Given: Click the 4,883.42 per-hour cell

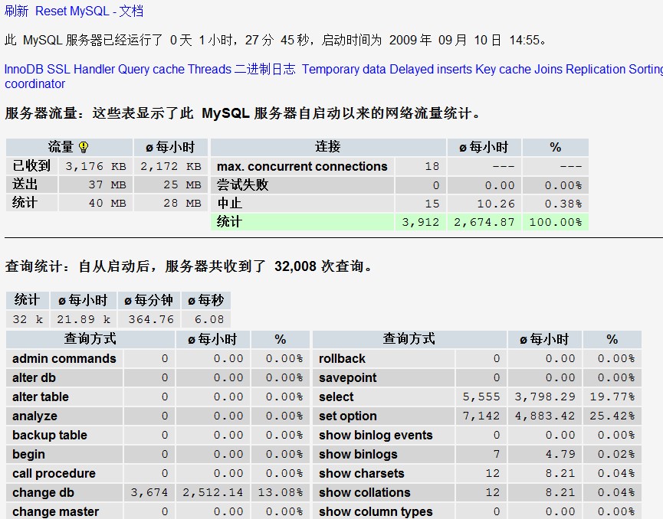Looking at the screenshot, I should 545,416.
